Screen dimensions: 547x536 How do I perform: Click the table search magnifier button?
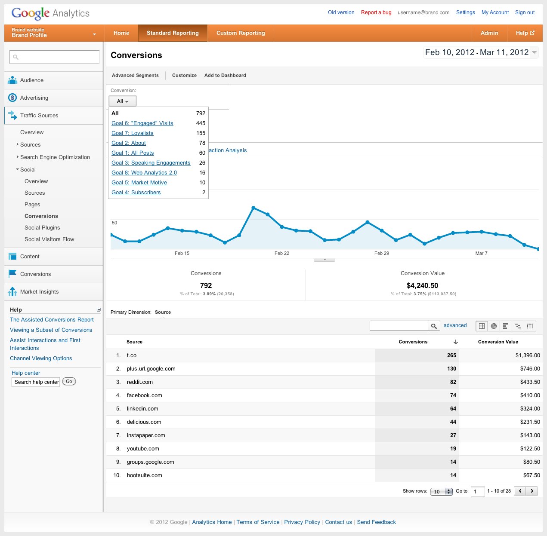point(434,326)
